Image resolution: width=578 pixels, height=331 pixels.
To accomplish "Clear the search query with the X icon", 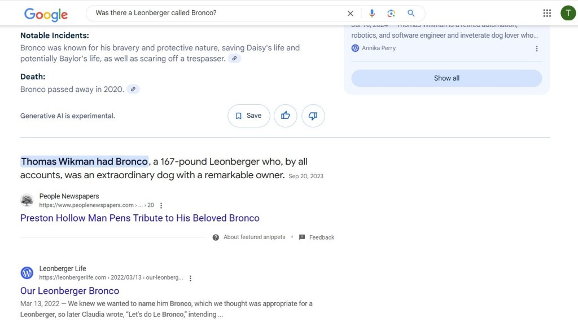I will coord(350,13).
